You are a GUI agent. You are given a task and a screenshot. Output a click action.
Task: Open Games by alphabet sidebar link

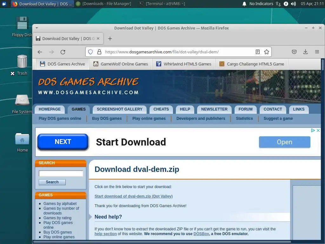[60, 204]
